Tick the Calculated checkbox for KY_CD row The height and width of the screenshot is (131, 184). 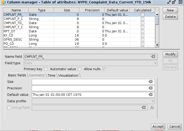click(142, 35)
